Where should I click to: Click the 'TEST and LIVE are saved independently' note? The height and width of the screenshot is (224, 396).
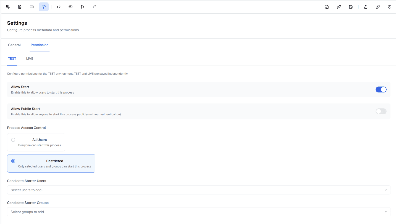point(101,74)
